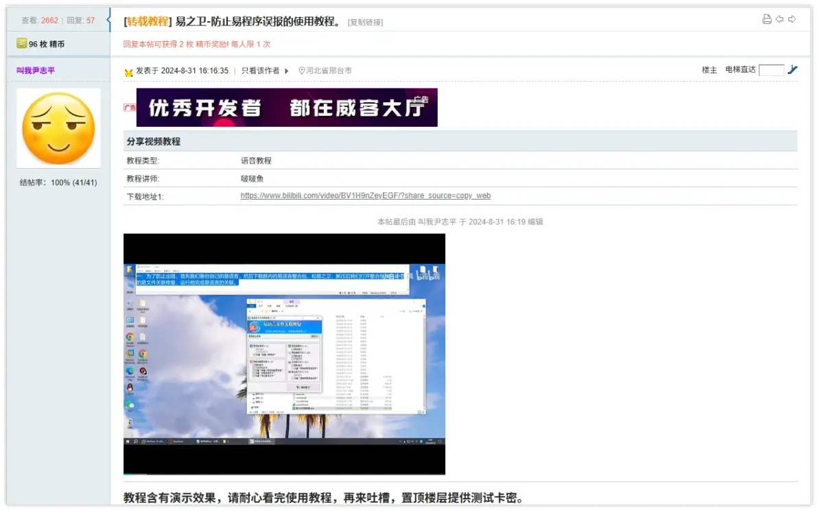Click the 啵啵鱼 instructor name
The width and height of the screenshot is (818, 511).
[x=252, y=178]
